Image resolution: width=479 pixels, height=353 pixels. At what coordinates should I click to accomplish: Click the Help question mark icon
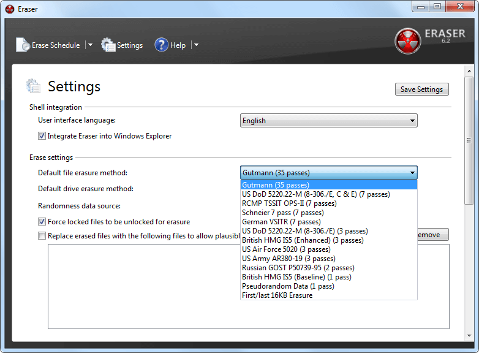[161, 45]
